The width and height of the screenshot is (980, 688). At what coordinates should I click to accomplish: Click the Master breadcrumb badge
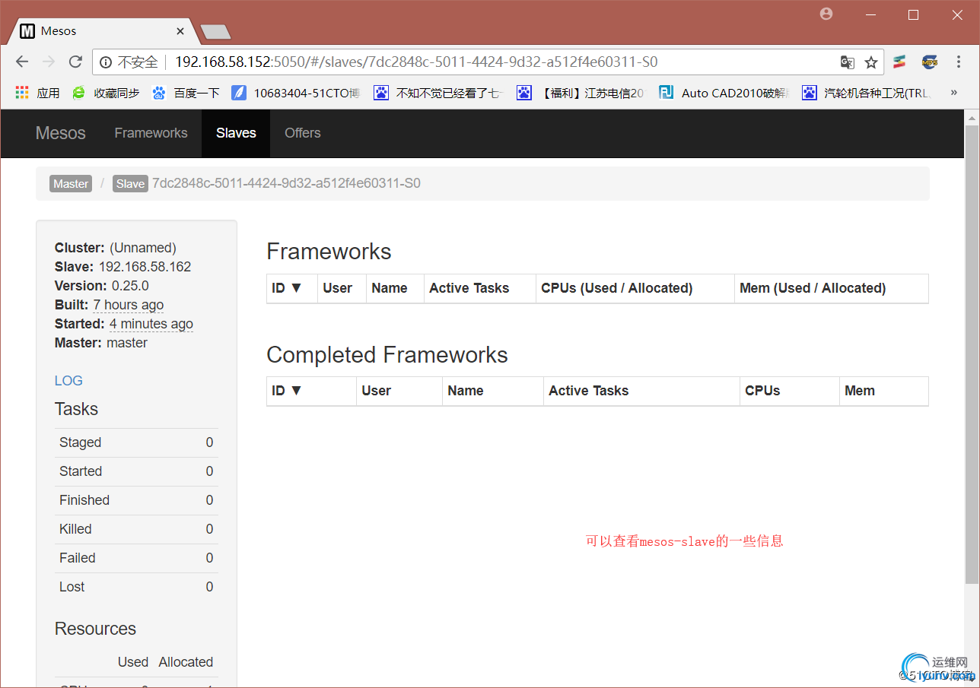[71, 184]
